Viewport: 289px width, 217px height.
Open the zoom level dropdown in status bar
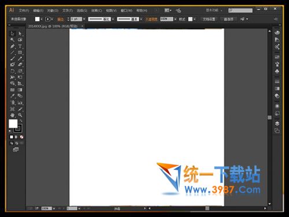click(54, 208)
